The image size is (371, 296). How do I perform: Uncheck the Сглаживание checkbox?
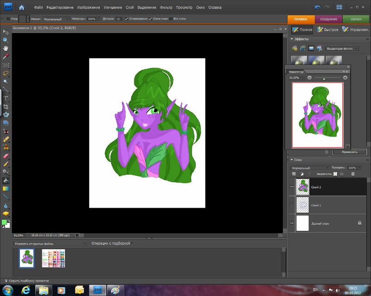click(x=127, y=18)
